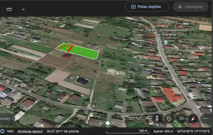Click the Udostępnij share button
The width and height of the screenshot is (213, 135).
tap(191, 7)
